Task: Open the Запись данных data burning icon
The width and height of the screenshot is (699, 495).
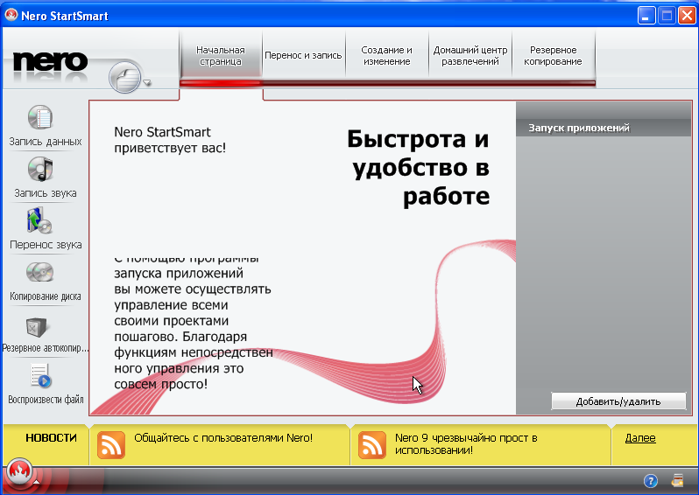Action: (x=40, y=117)
